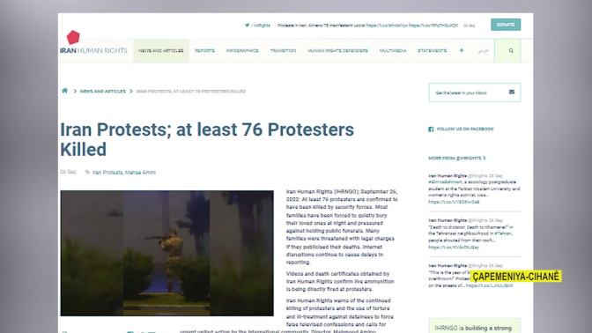
Task: Click the home icon in breadcrumb
Action: 64,91
